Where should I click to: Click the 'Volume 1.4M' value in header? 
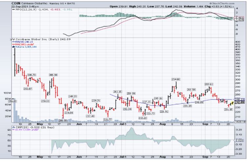[194, 7]
